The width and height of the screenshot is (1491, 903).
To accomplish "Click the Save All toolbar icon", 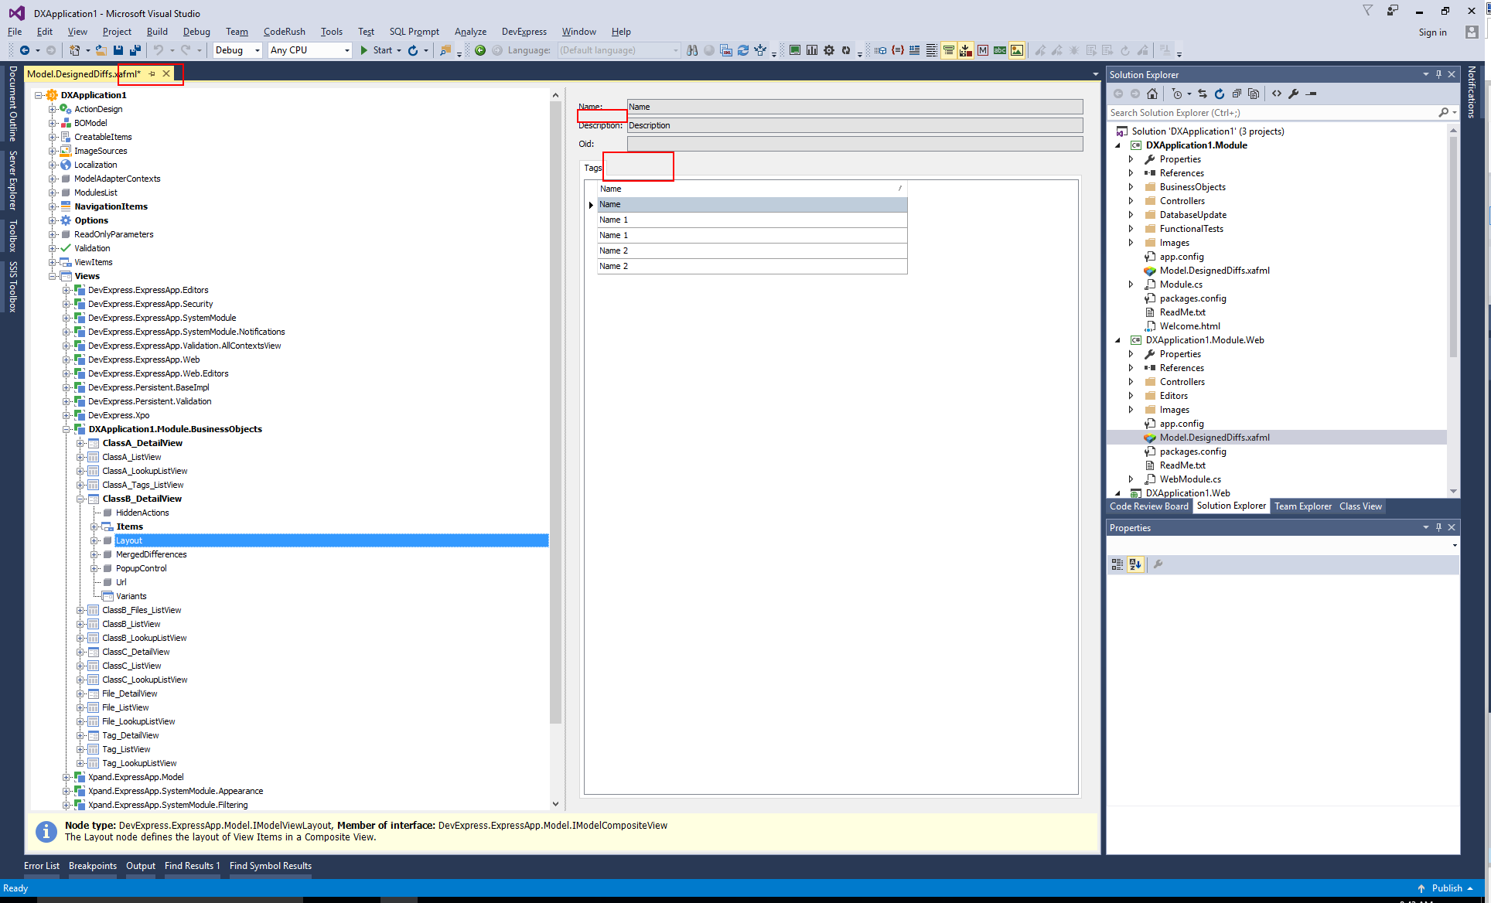I will point(135,49).
